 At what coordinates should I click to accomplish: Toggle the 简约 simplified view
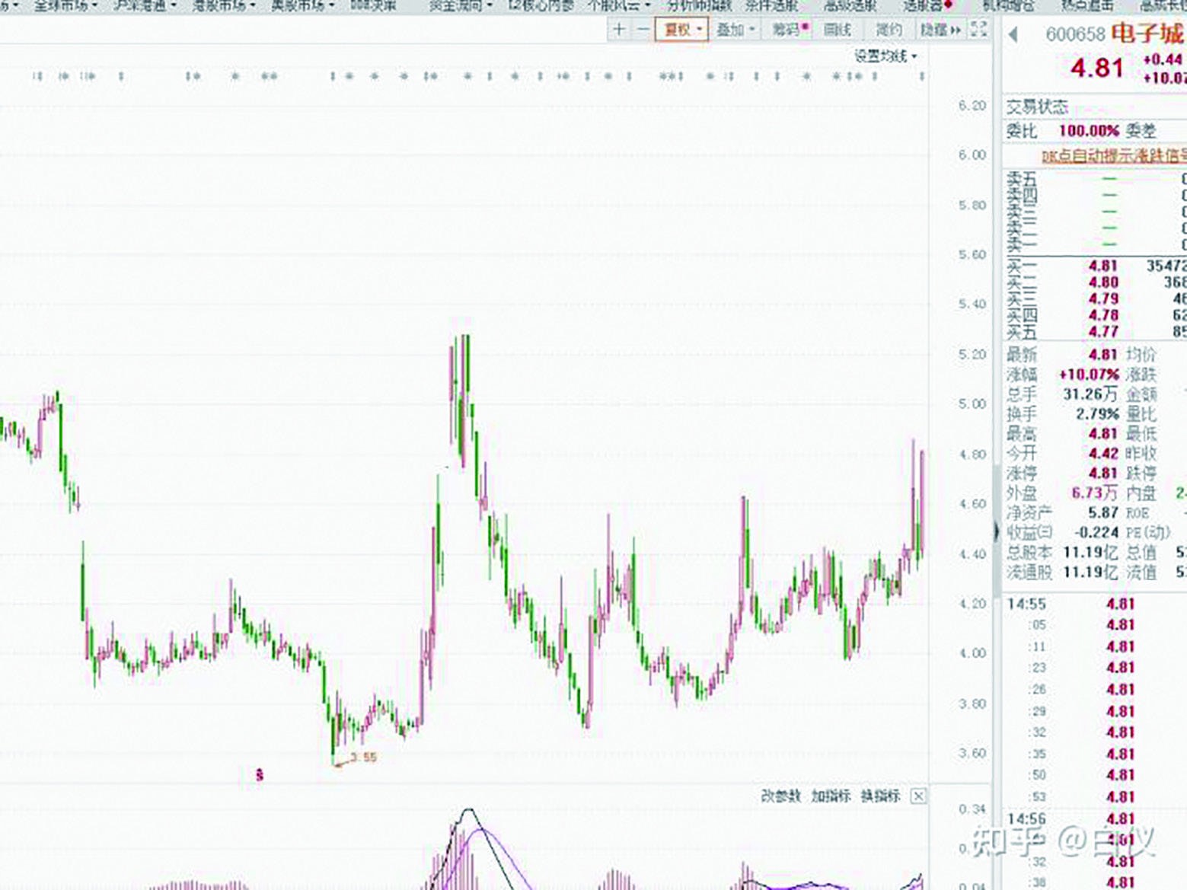(x=889, y=30)
